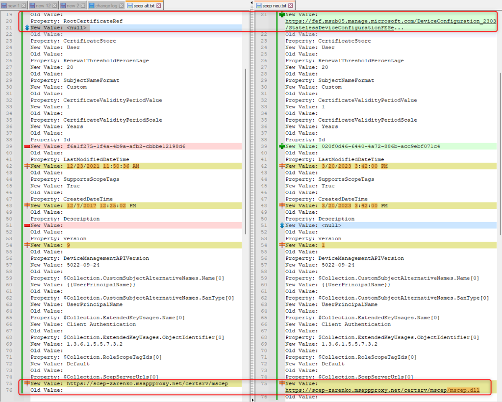502x402 pixels.
Task: Click the orange changed marker on right line 75
Action: pyautogui.click(x=282, y=383)
